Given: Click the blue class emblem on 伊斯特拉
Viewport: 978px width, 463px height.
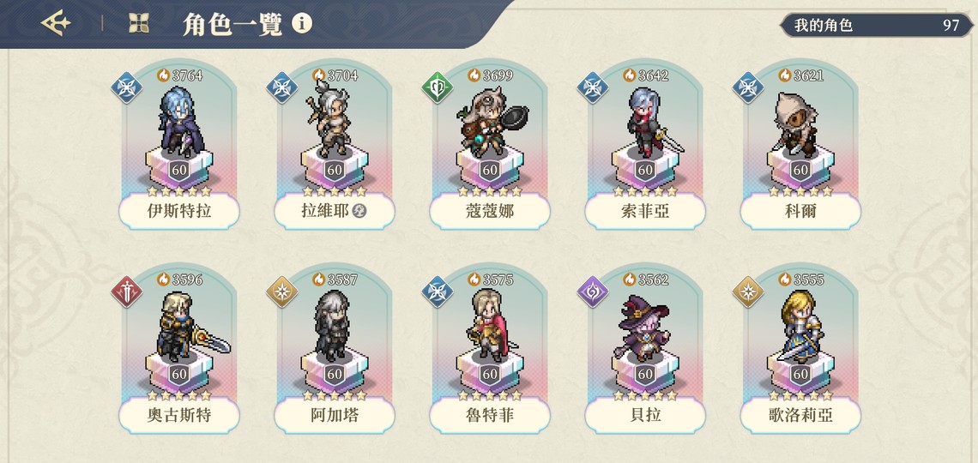Looking at the screenshot, I should point(127,87).
